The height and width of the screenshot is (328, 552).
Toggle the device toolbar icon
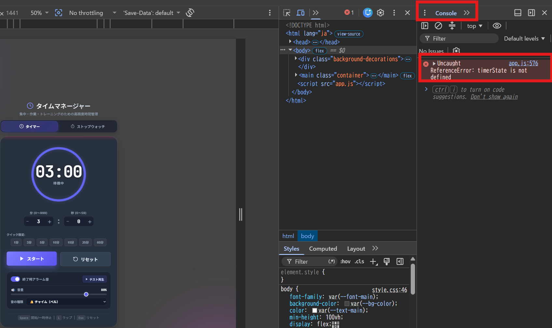click(300, 13)
